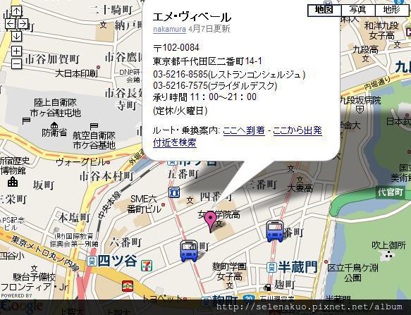411x315 pixels.
Task: Click the red shop icon below 四ツ谷
Action: [128, 286]
